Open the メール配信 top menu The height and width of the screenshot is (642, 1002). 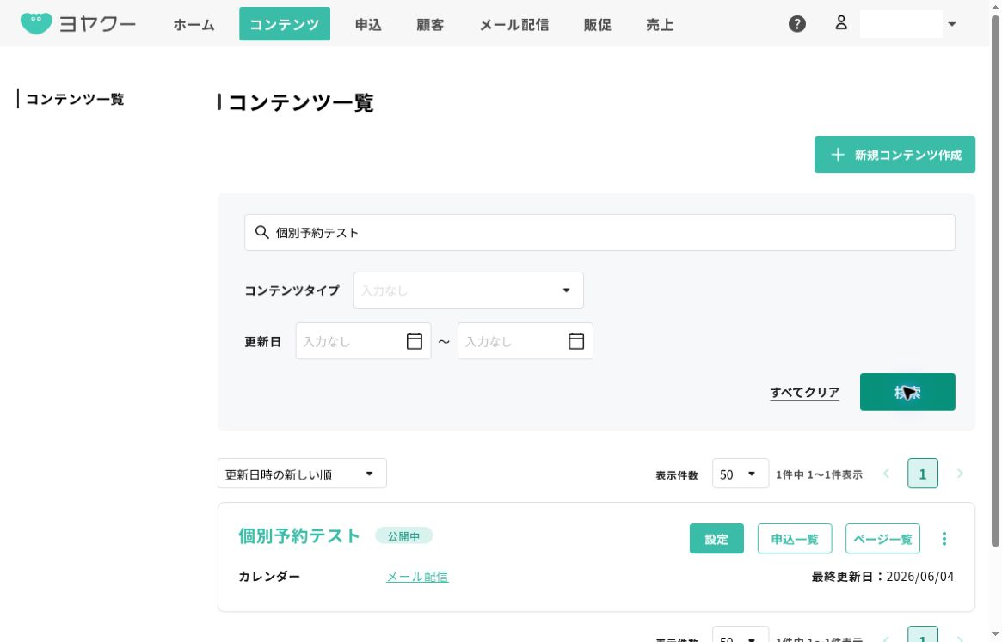(x=513, y=24)
